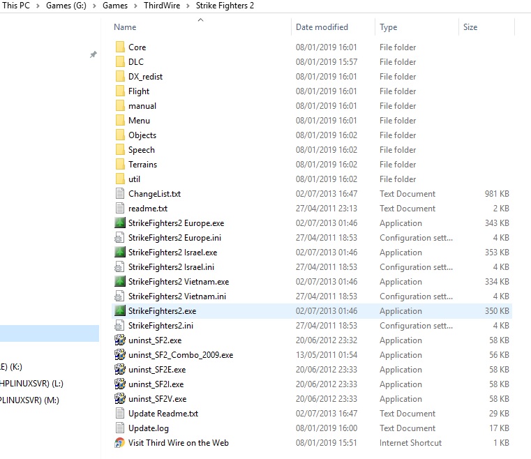This screenshot has height=459, width=531.
Task: Click the 350 KB size of StrikeFighters2.exe
Action: (497, 310)
